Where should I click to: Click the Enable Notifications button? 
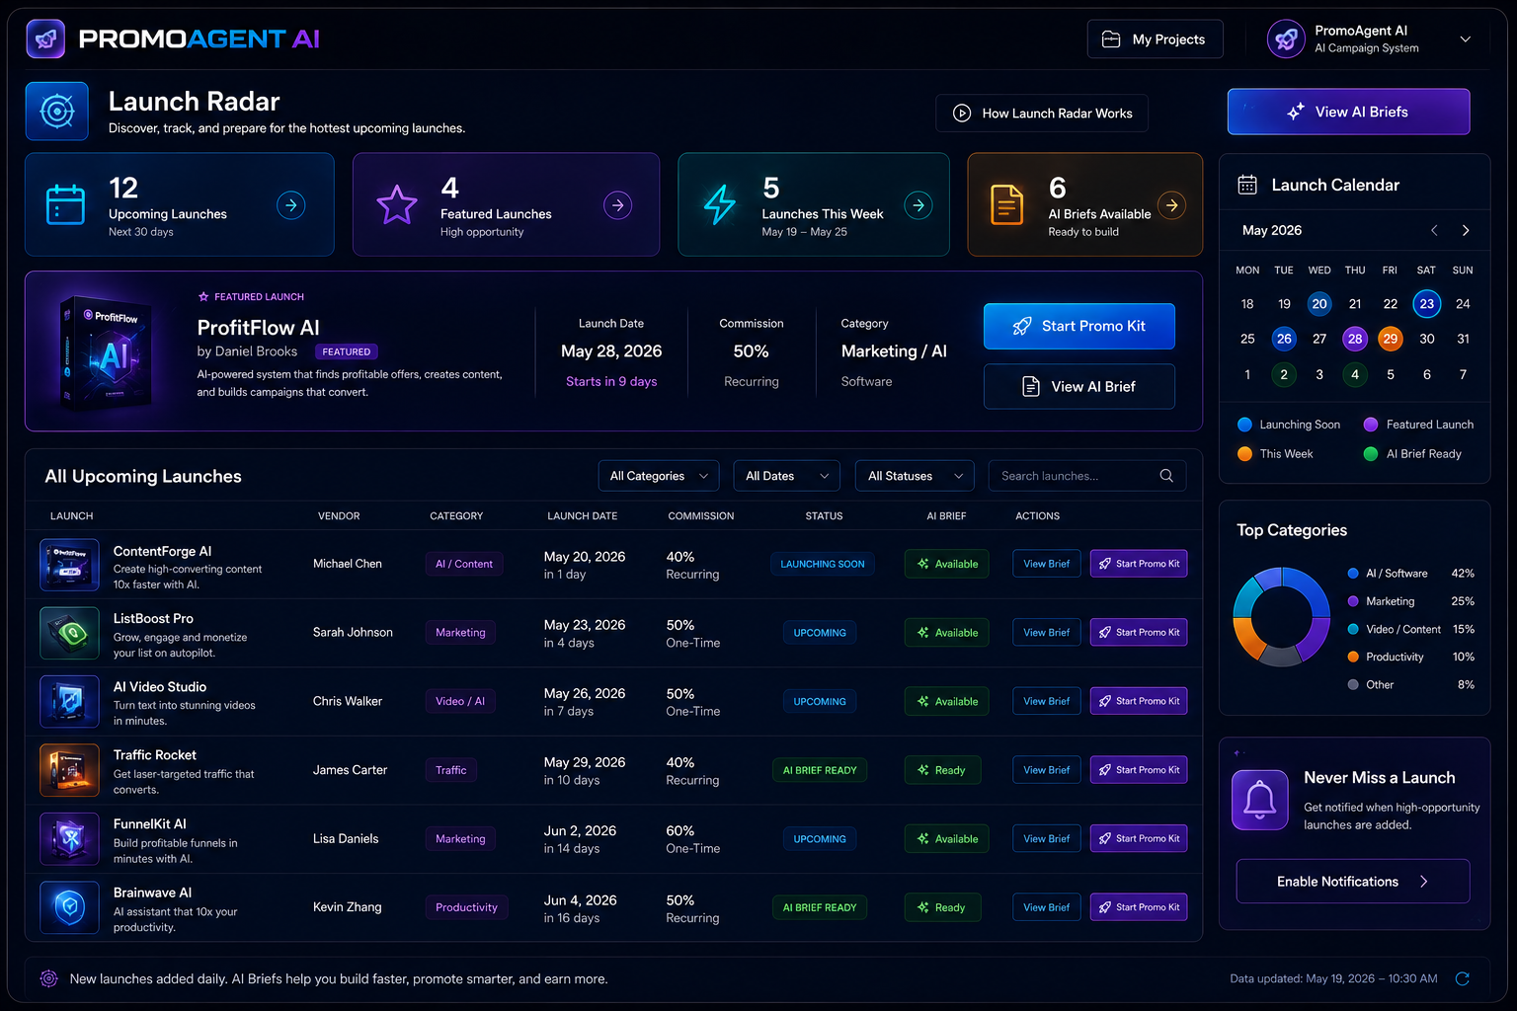[x=1353, y=882]
